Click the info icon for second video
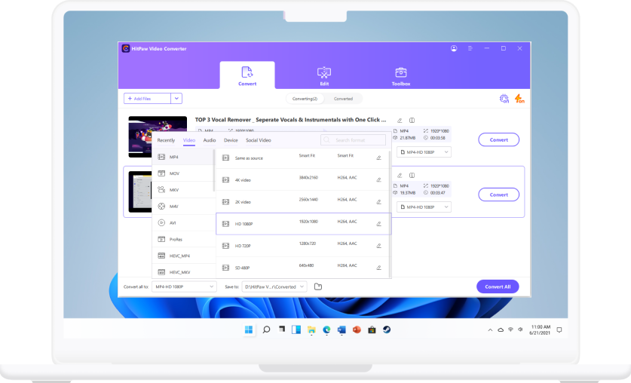This screenshot has height=383, width=631. [x=412, y=176]
